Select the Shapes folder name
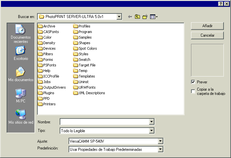Image resolution: width=231 pixels, height=158 pixels. [85, 43]
